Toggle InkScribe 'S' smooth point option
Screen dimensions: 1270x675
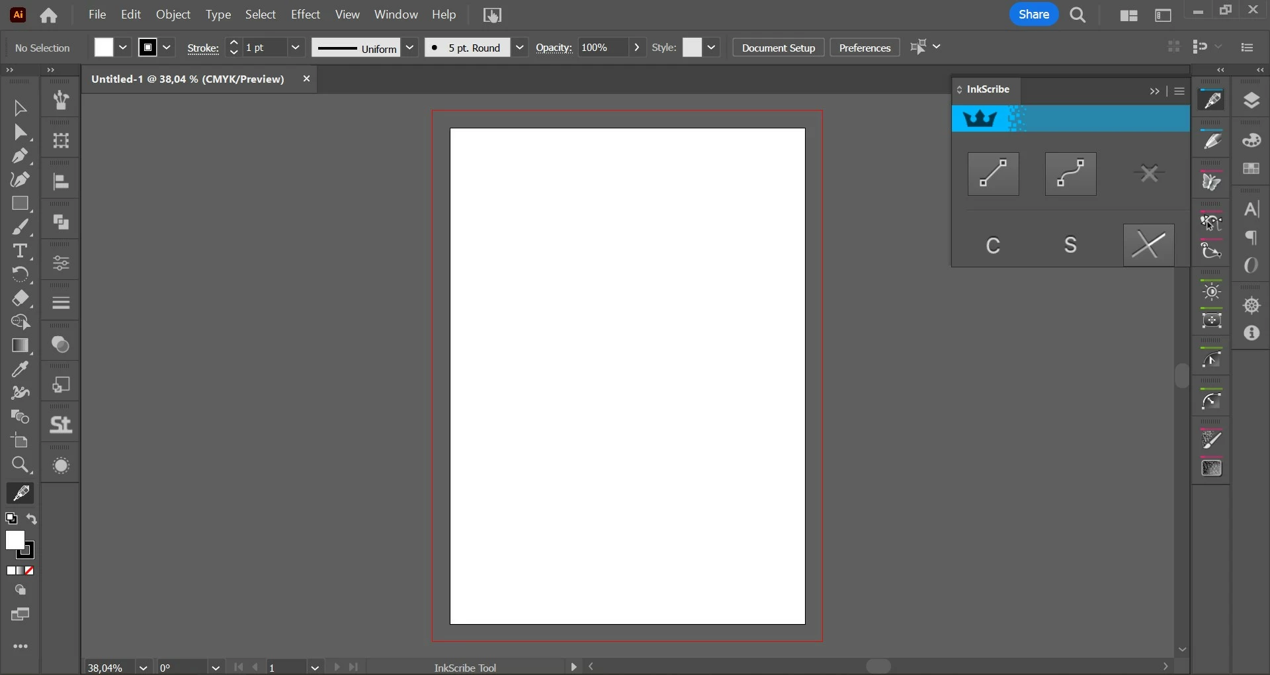[x=1071, y=246]
